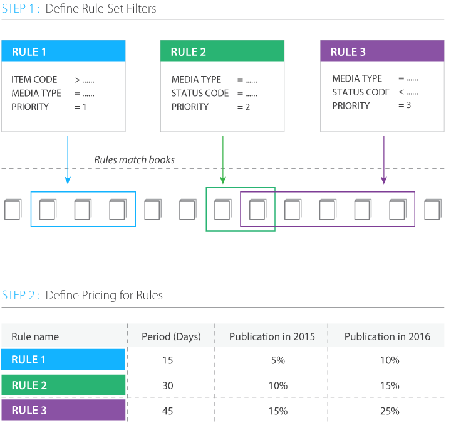The height and width of the screenshot is (430, 451).
Task: Click RULE 2 Publication in 2015 value "10%"
Action: [x=278, y=385]
